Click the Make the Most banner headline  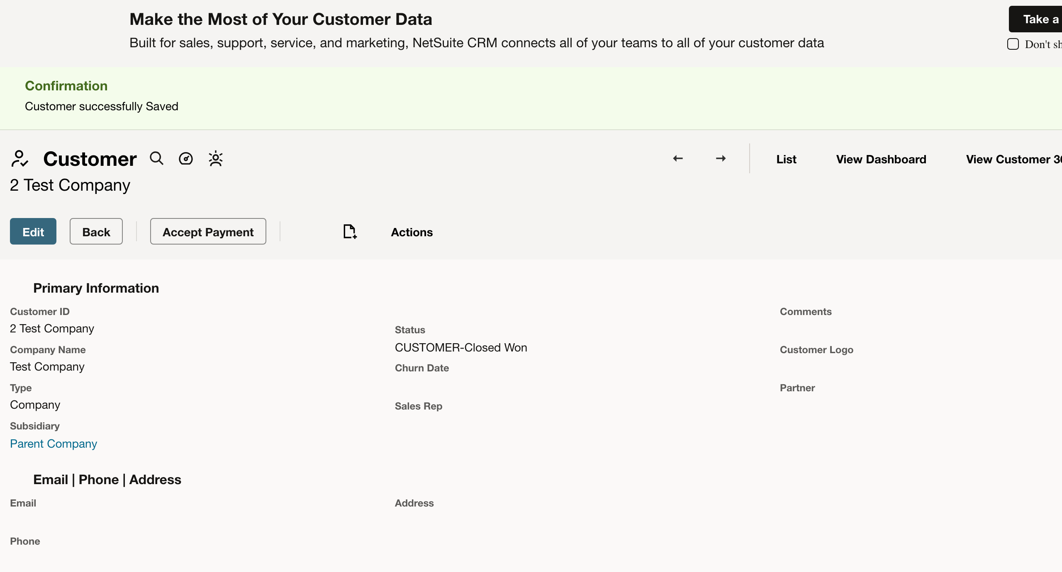pyautogui.click(x=281, y=19)
